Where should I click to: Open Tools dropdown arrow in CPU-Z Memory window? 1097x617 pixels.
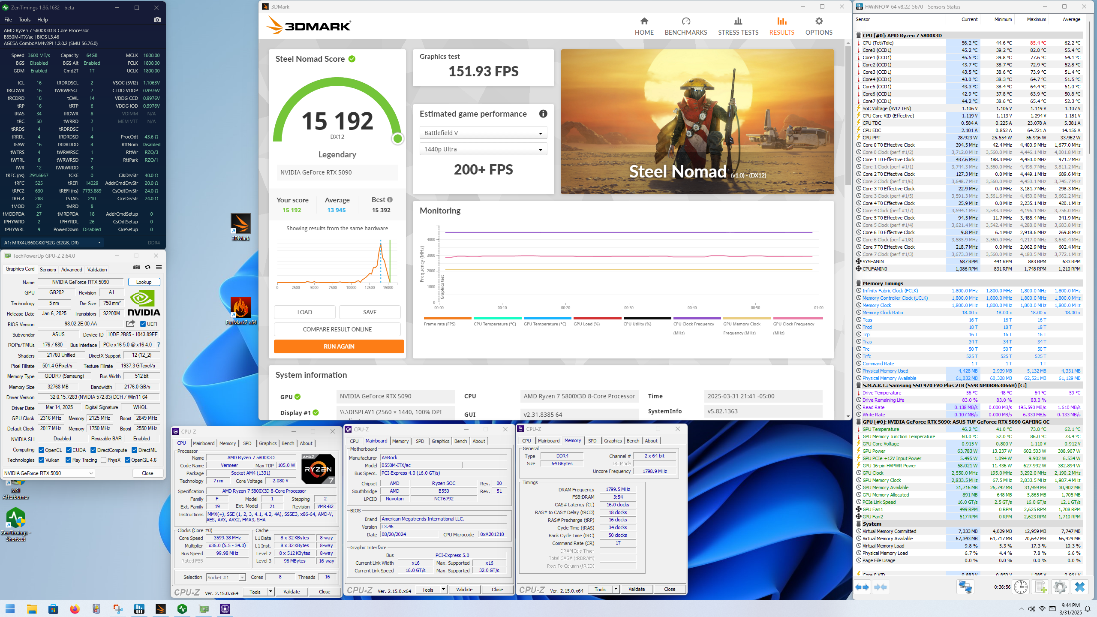(616, 589)
